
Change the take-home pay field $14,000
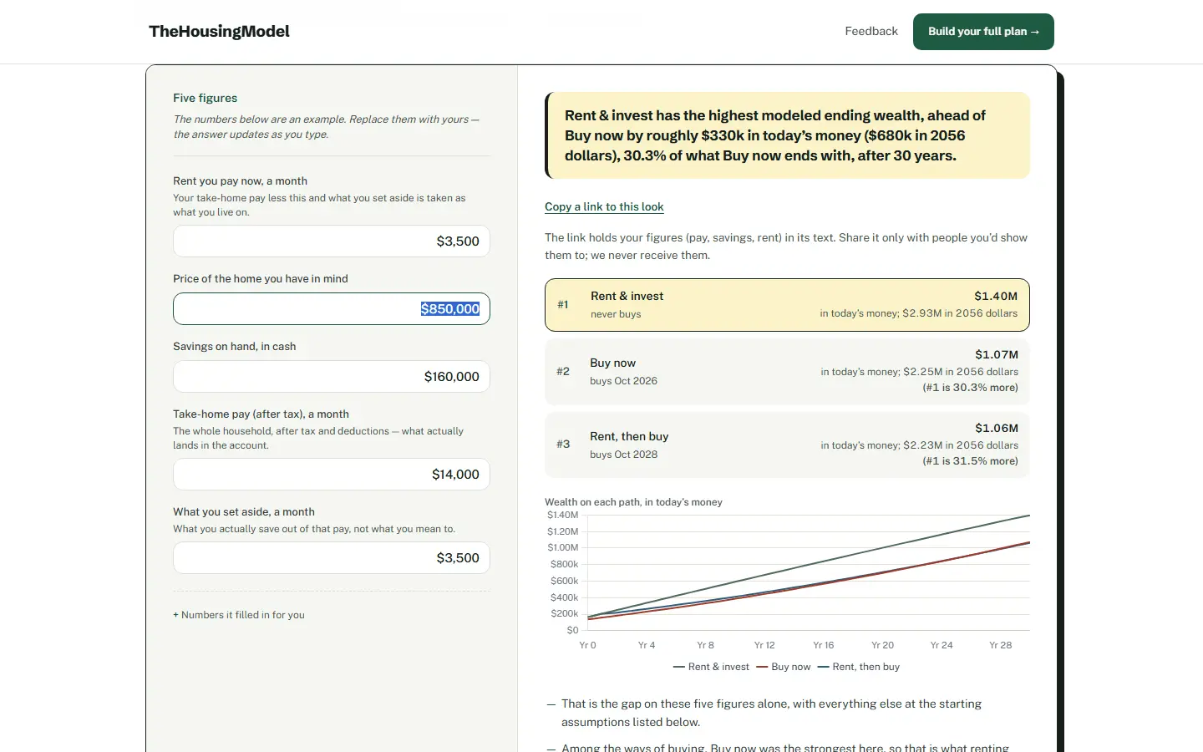332,475
